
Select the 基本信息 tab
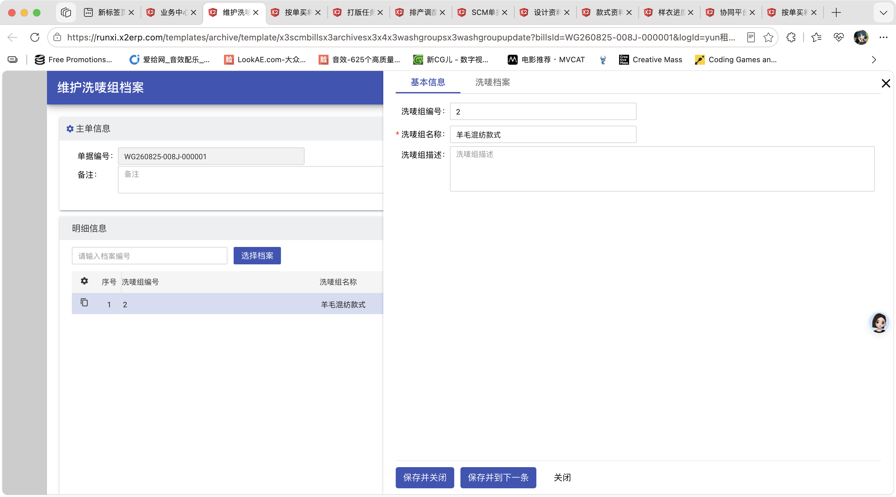coord(428,82)
